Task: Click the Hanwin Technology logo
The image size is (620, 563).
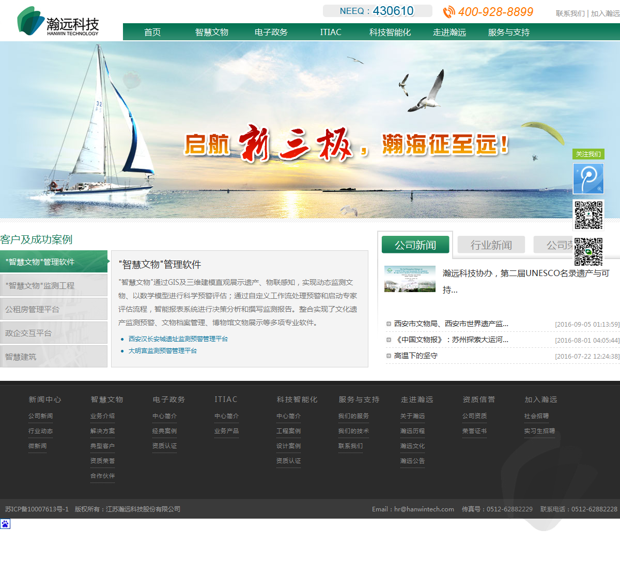Action: 58,21
